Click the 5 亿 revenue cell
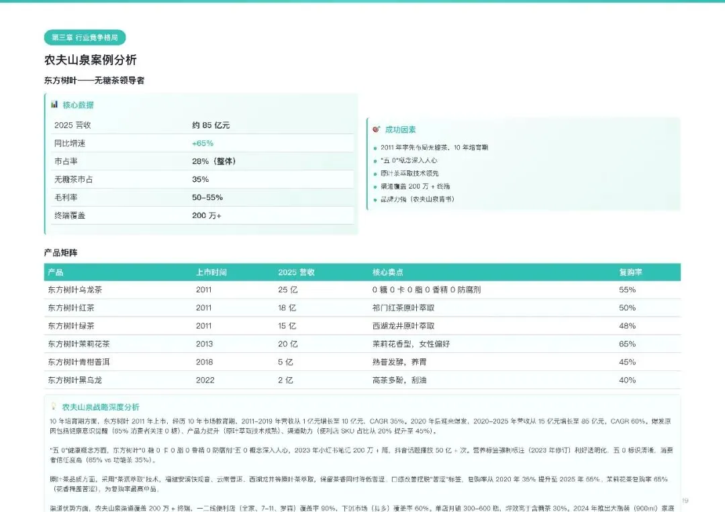Screen dimensions: 725x512 [x=286, y=362]
